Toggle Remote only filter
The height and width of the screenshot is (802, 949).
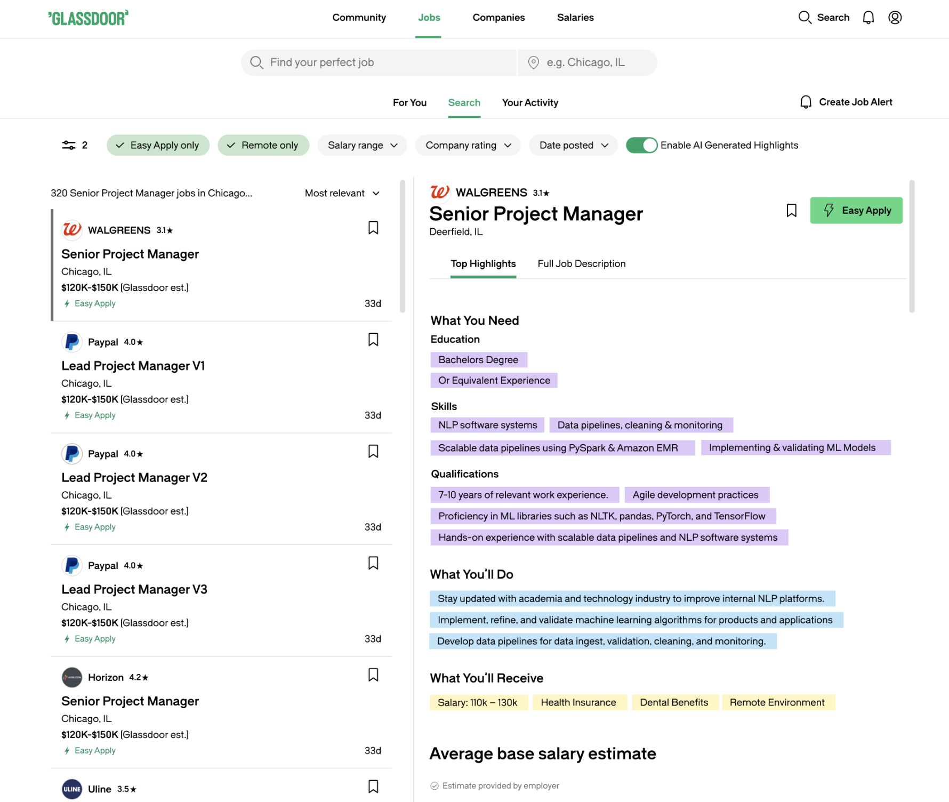click(x=263, y=145)
